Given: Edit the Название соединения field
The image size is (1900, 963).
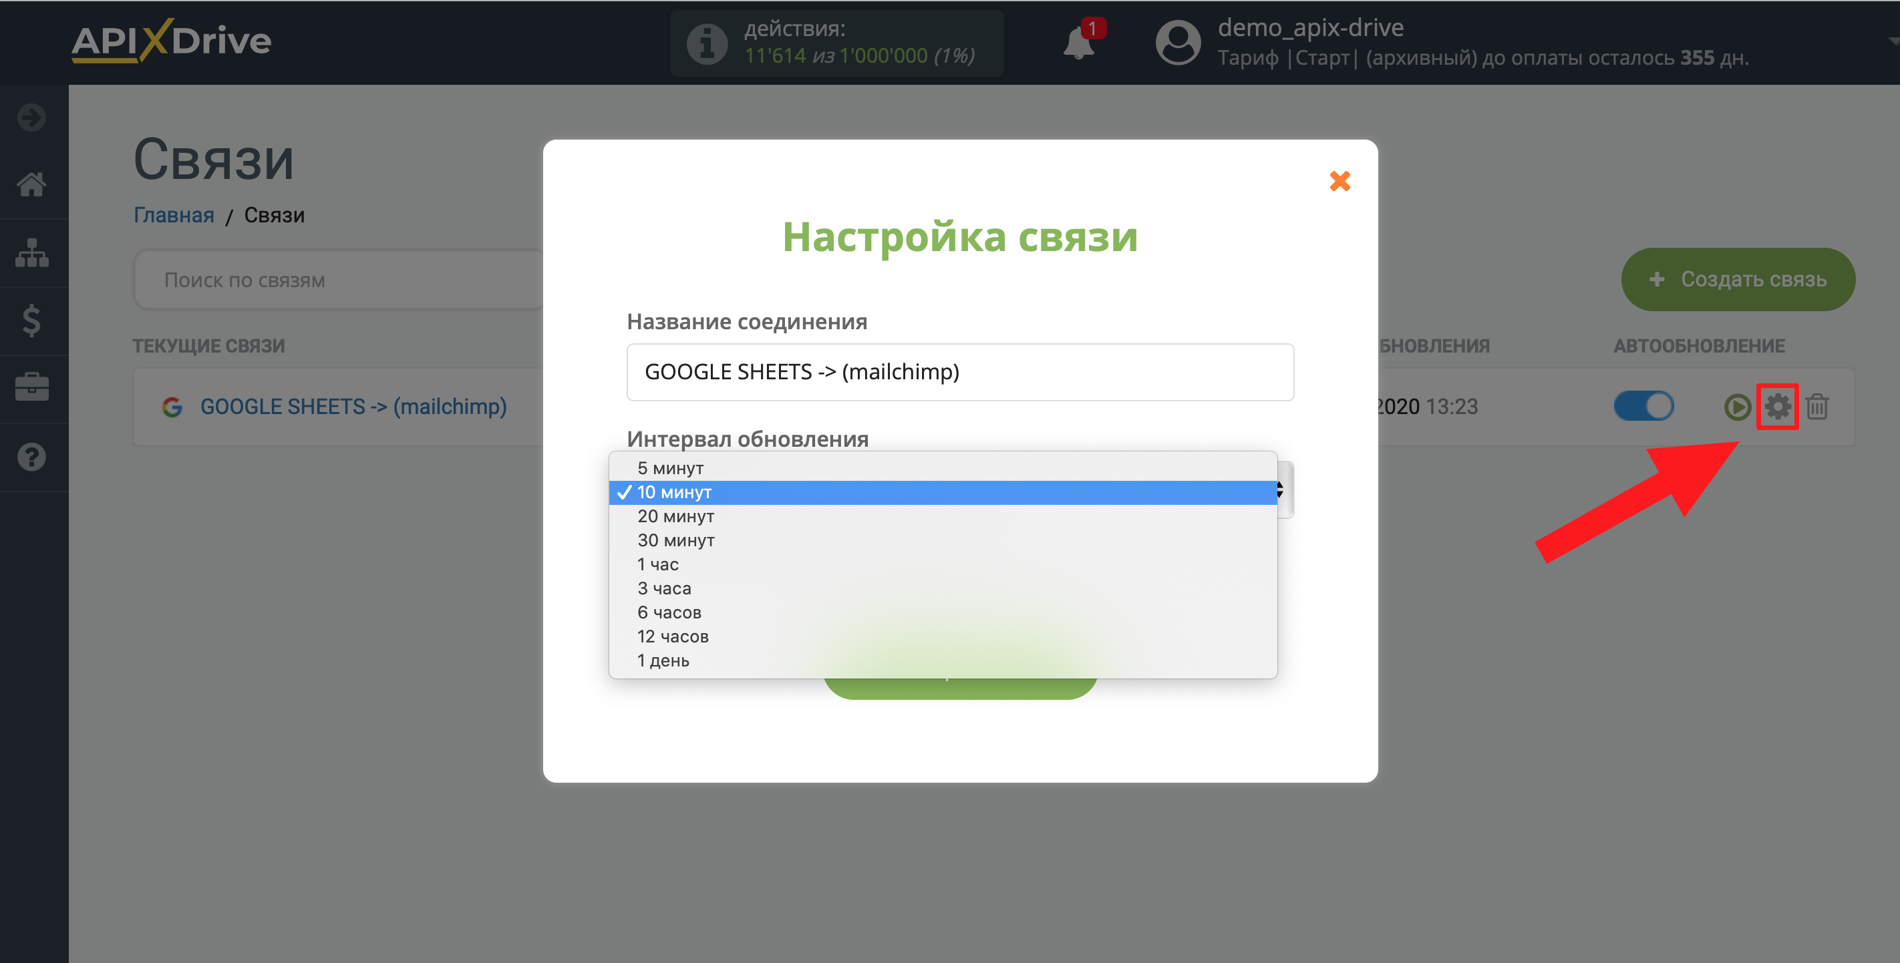Looking at the screenshot, I should 959,371.
